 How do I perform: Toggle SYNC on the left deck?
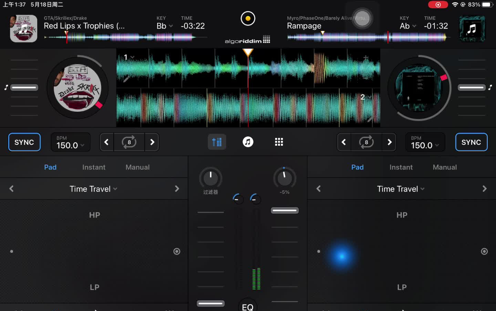(x=24, y=142)
